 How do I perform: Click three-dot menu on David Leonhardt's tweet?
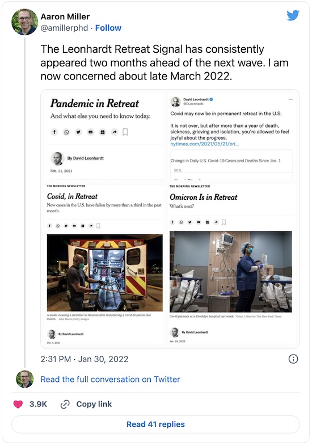click(290, 99)
